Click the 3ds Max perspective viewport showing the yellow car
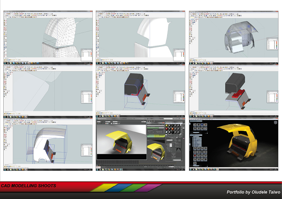 (156, 151)
